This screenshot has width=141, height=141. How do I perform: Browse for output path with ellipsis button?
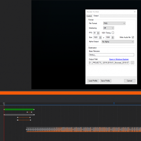tap(132, 63)
